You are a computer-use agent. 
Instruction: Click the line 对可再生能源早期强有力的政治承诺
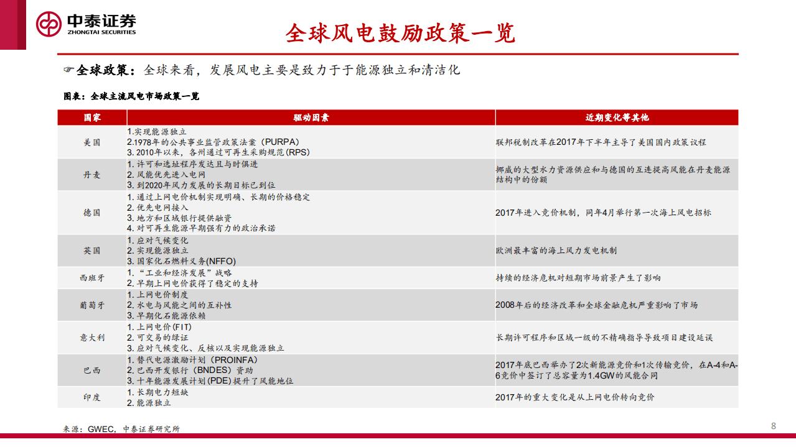point(201,228)
